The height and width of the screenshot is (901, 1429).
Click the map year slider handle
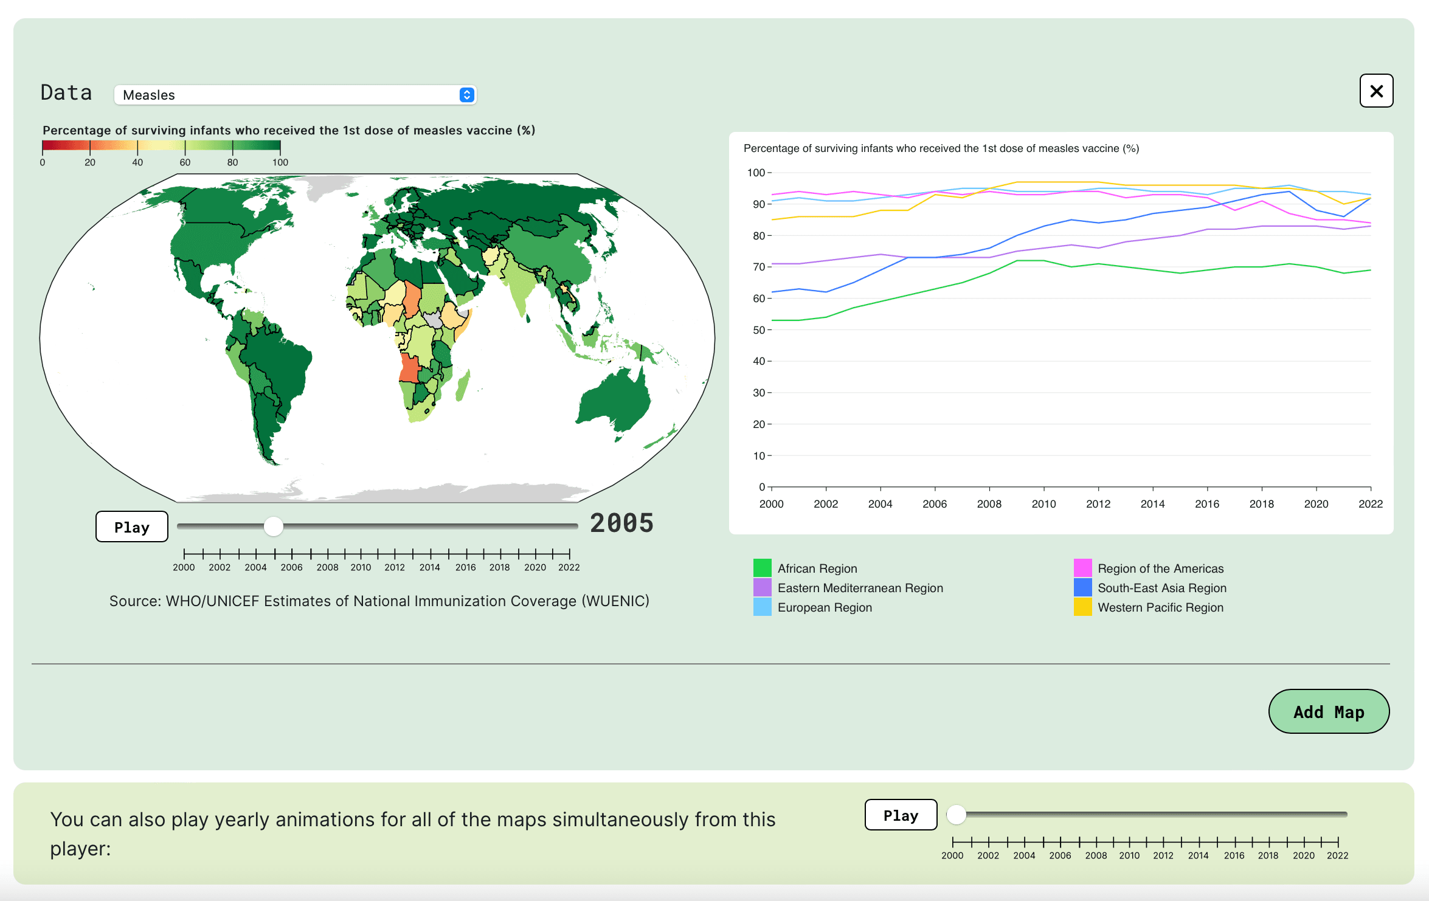pyautogui.click(x=274, y=526)
